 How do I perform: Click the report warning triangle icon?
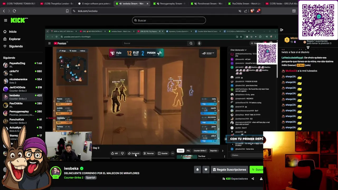pos(261,179)
